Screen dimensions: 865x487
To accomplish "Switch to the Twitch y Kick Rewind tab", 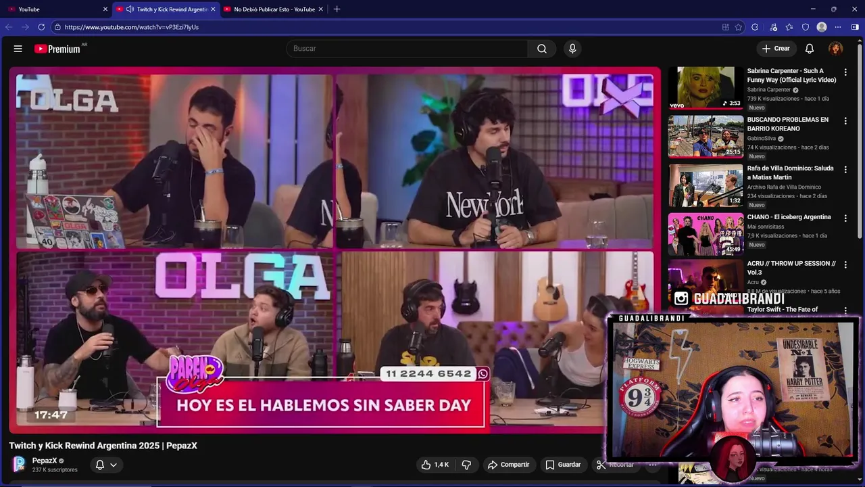I will point(166,9).
